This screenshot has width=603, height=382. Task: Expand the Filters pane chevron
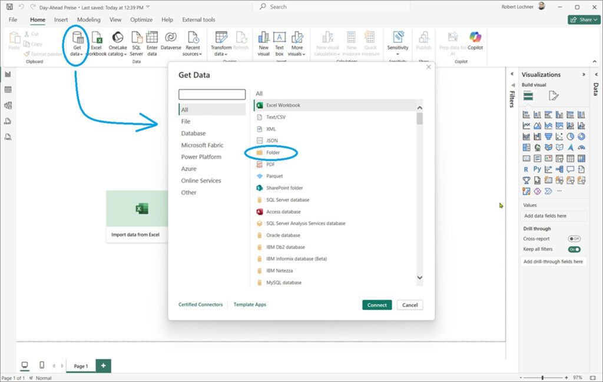(512, 73)
